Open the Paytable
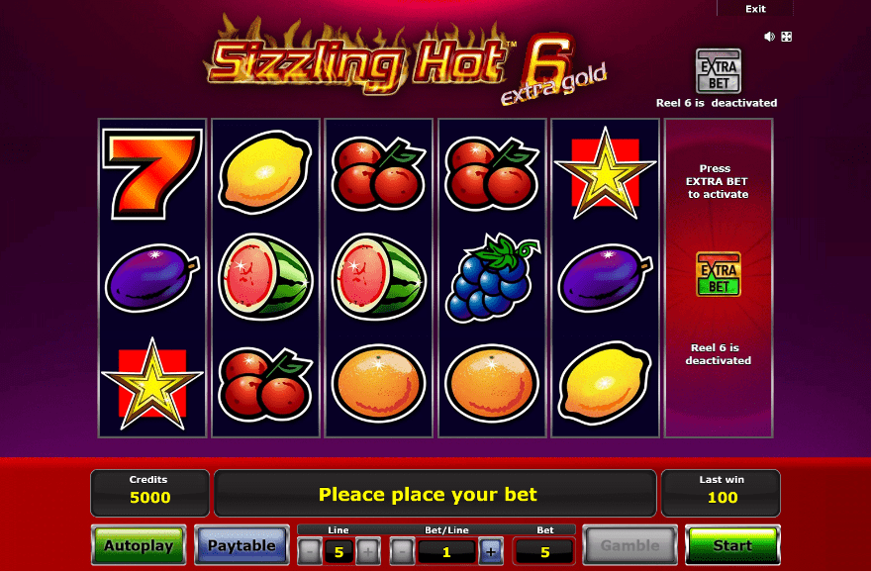This screenshot has height=571, width=871. [242, 545]
